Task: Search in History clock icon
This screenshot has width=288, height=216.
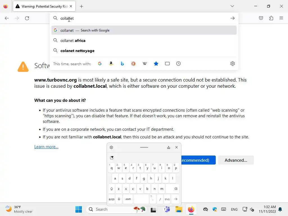Action: point(179,64)
